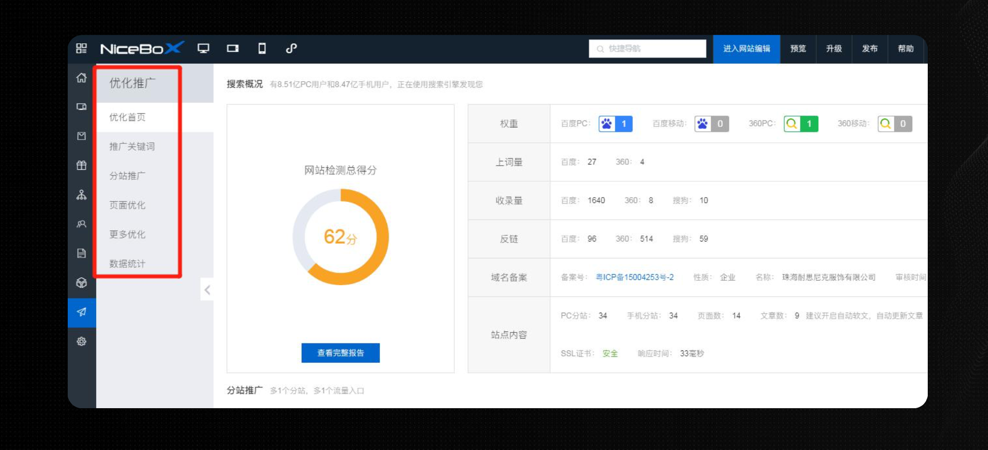Click the 站点内容 row label
988x450 pixels.
point(509,335)
